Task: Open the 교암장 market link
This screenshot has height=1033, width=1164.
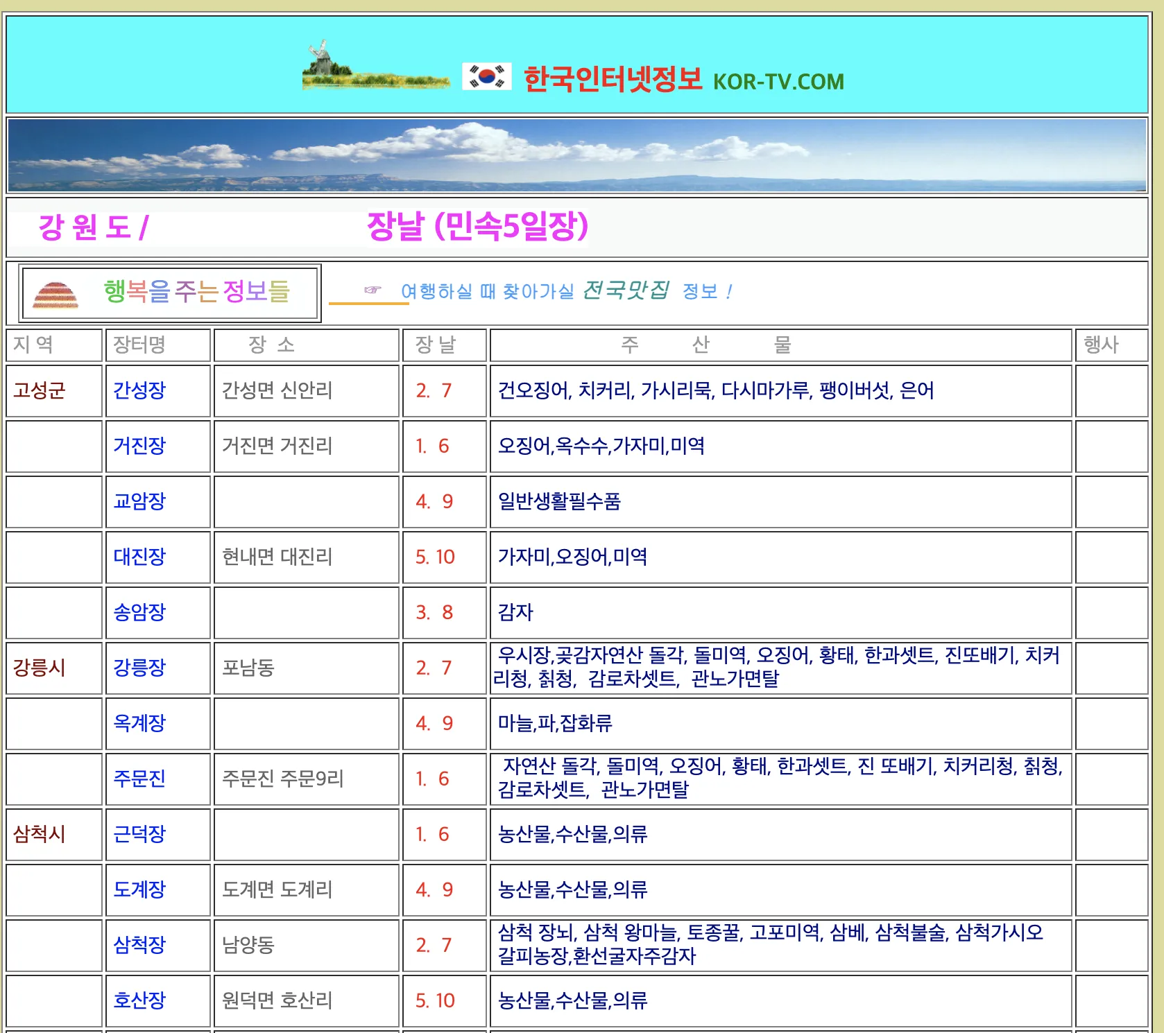Action: 139,501
